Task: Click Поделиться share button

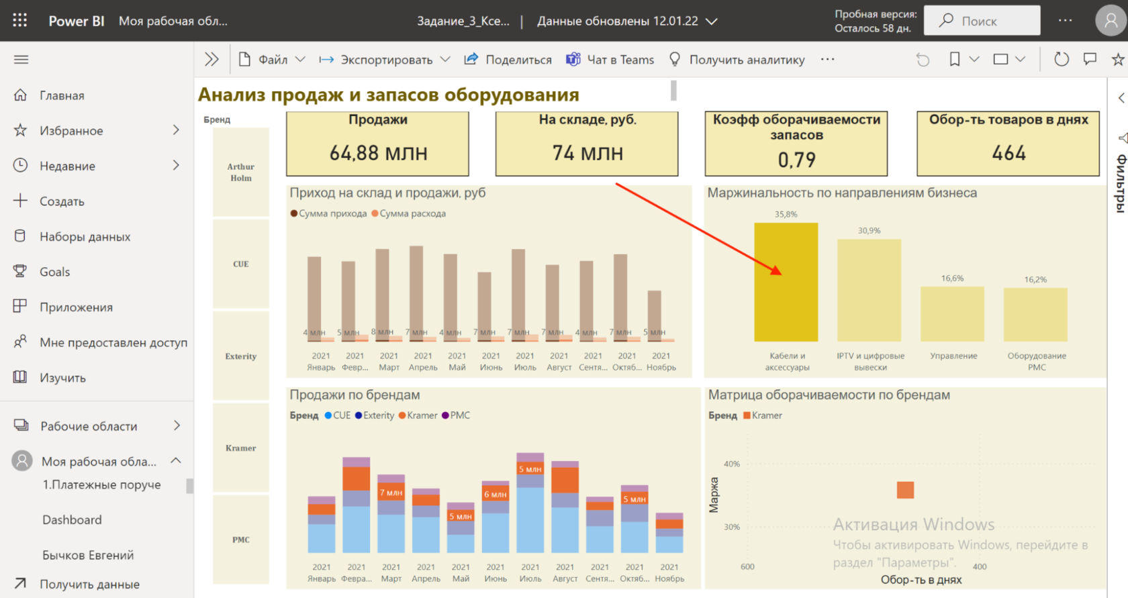Action: [508, 60]
